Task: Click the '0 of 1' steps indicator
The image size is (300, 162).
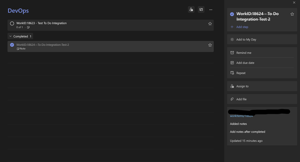Action: pyautogui.click(x=20, y=27)
